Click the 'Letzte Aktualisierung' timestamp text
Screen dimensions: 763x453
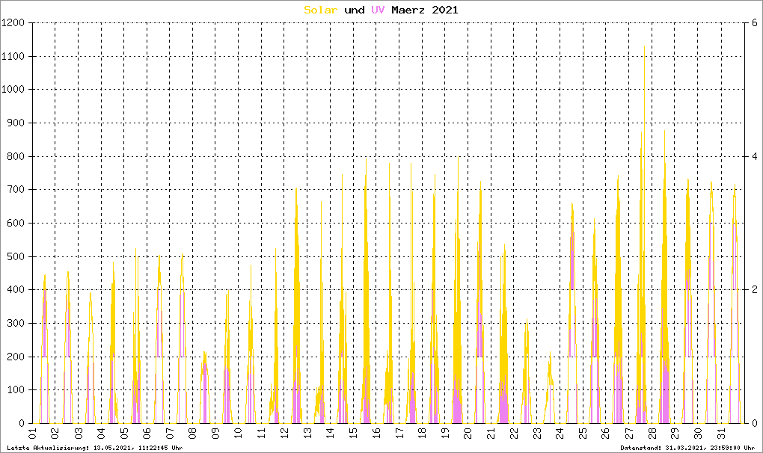(x=94, y=447)
